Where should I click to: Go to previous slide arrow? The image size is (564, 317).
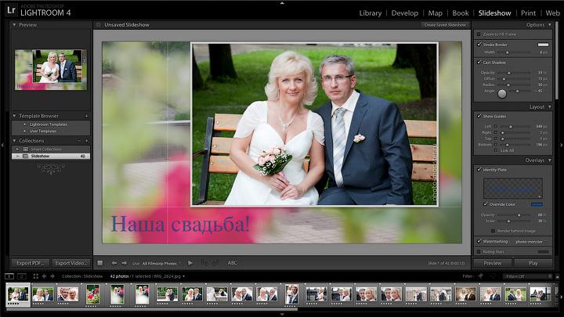coord(114,263)
